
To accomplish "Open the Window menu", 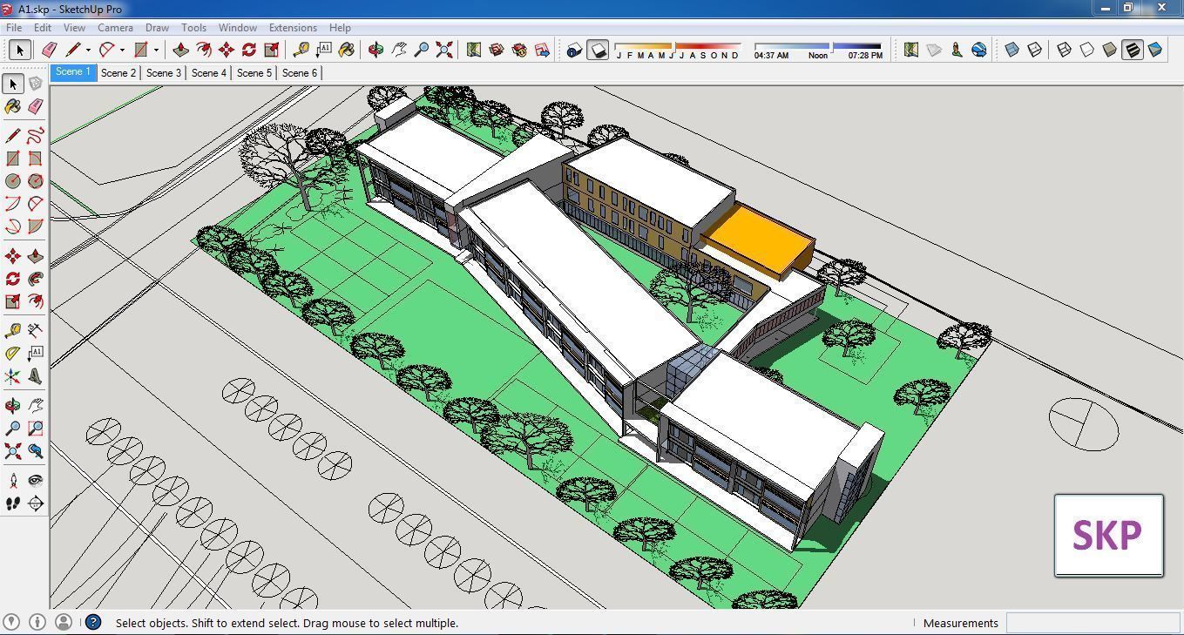I will (237, 28).
